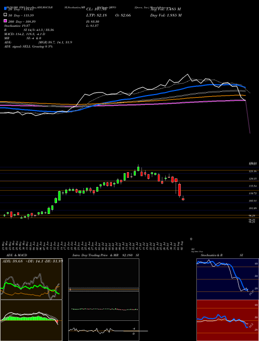This screenshot has width=259, height=341.
Task: Click the 'CL: 107.93' closing value
Action: (96, 9)
